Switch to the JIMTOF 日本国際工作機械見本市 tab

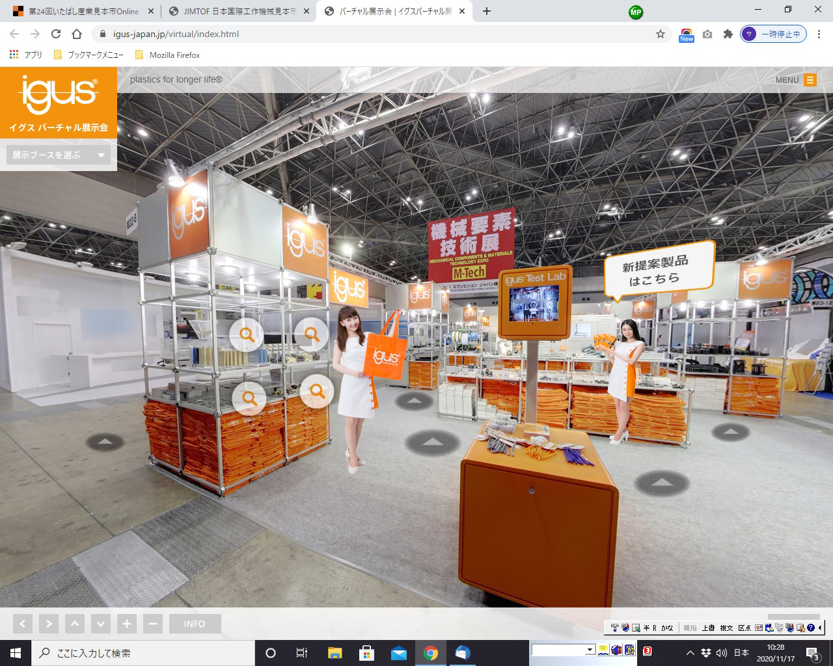point(238,11)
